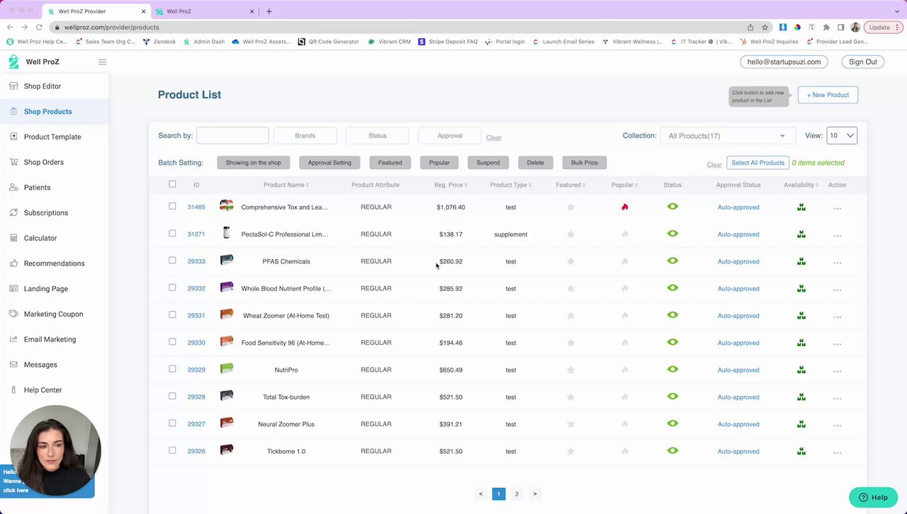This screenshot has height=514, width=907.
Task: Click Auto-approved link for NutriPro row
Action: coord(738,370)
